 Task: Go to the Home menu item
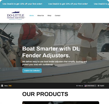click(32, 16)
